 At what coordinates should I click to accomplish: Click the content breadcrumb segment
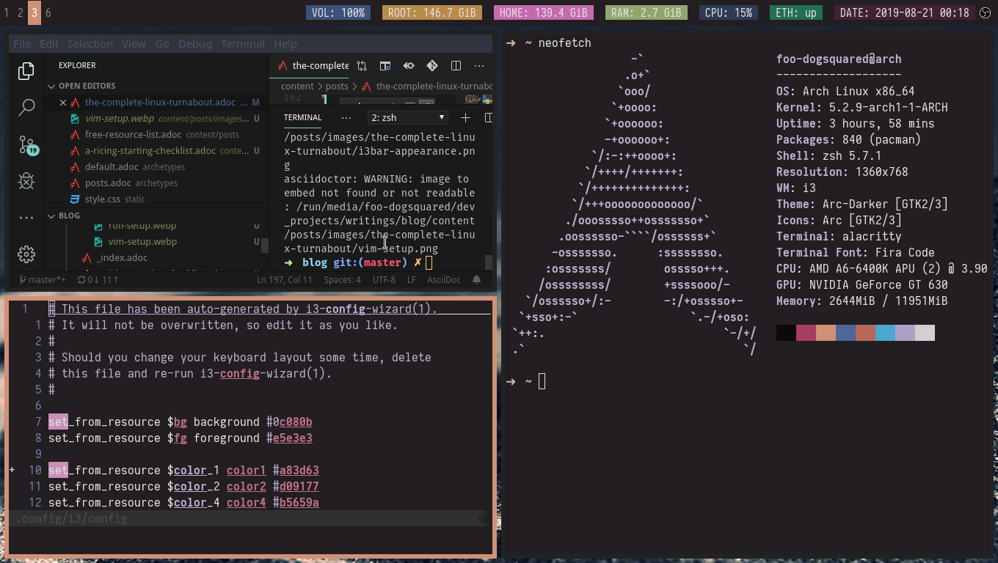tap(297, 86)
